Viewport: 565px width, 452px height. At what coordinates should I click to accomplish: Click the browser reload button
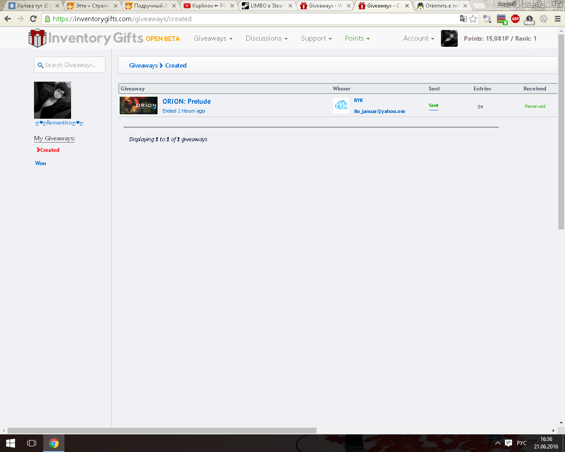click(x=33, y=19)
